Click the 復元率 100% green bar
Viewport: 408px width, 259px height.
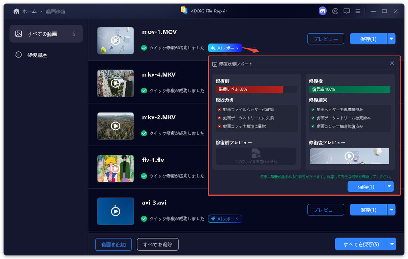tap(350, 89)
